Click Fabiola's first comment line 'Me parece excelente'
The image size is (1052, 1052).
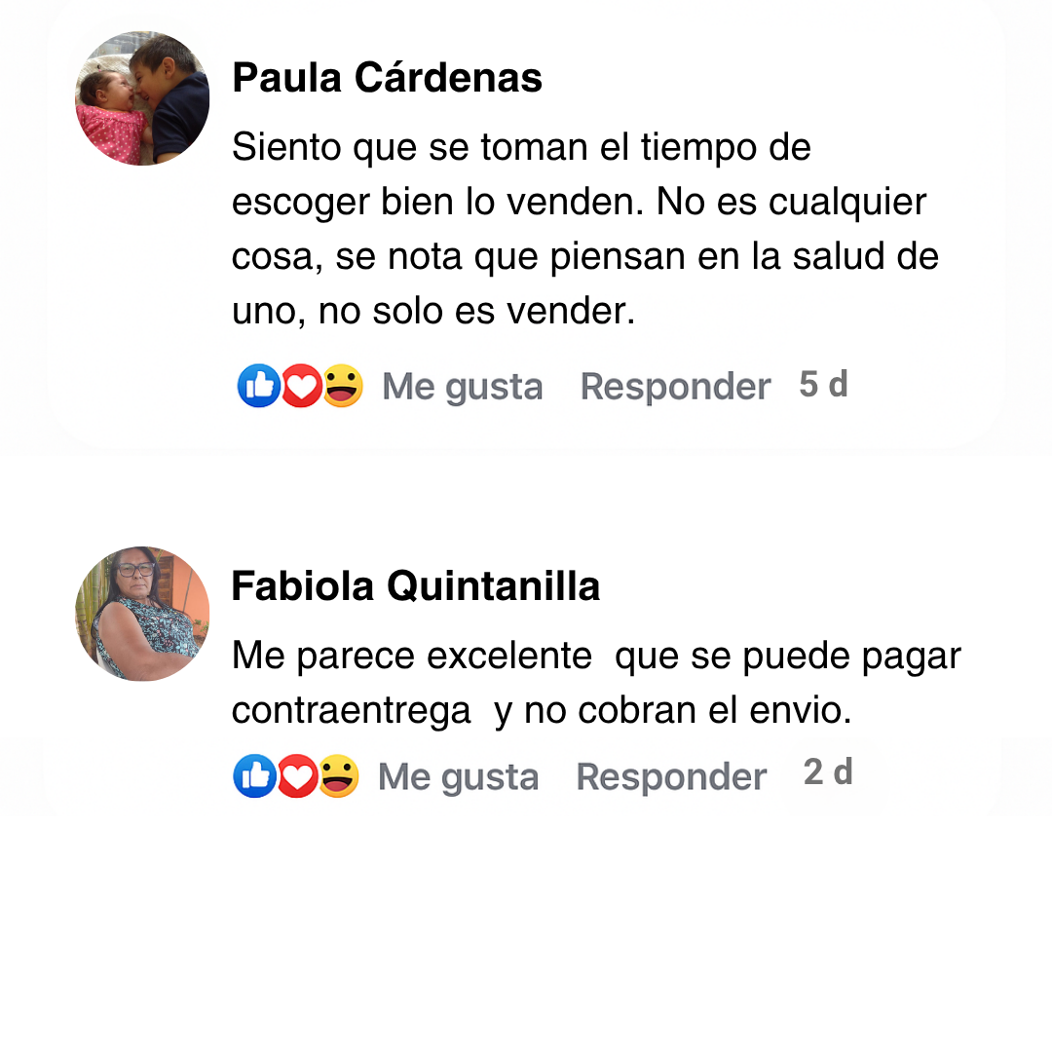pyautogui.click(x=412, y=656)
